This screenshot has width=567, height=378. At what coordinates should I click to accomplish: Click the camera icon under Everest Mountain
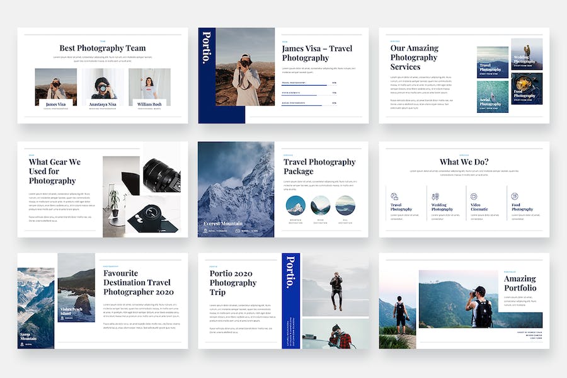pyautogui.click(x=237, y=231)
